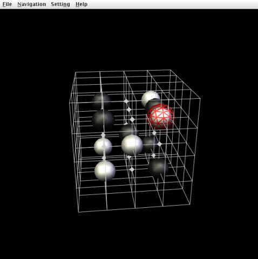Select diamond marker just above the lower-right dark sphere
The image size is (258, 259).
click(153, 155)
